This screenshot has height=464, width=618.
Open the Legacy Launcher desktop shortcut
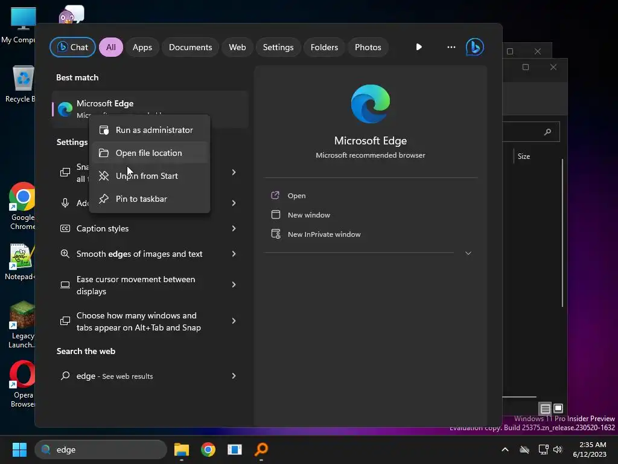pyautogui.click(x=22, y=324)
